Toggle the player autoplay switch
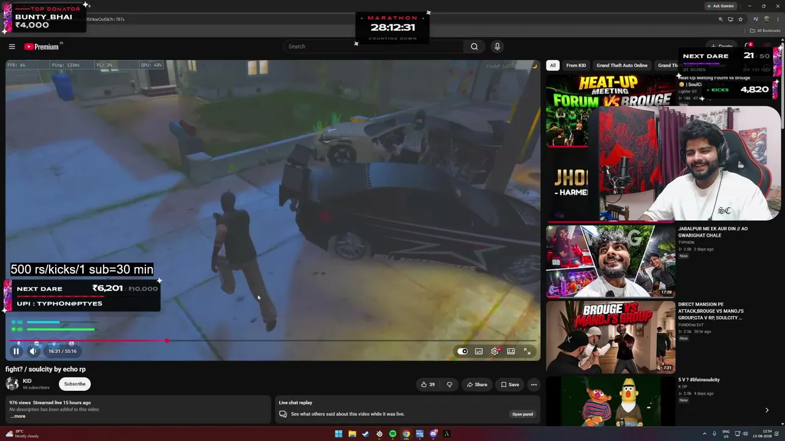Screen dimensions: 785x441 tap(462, 351)
